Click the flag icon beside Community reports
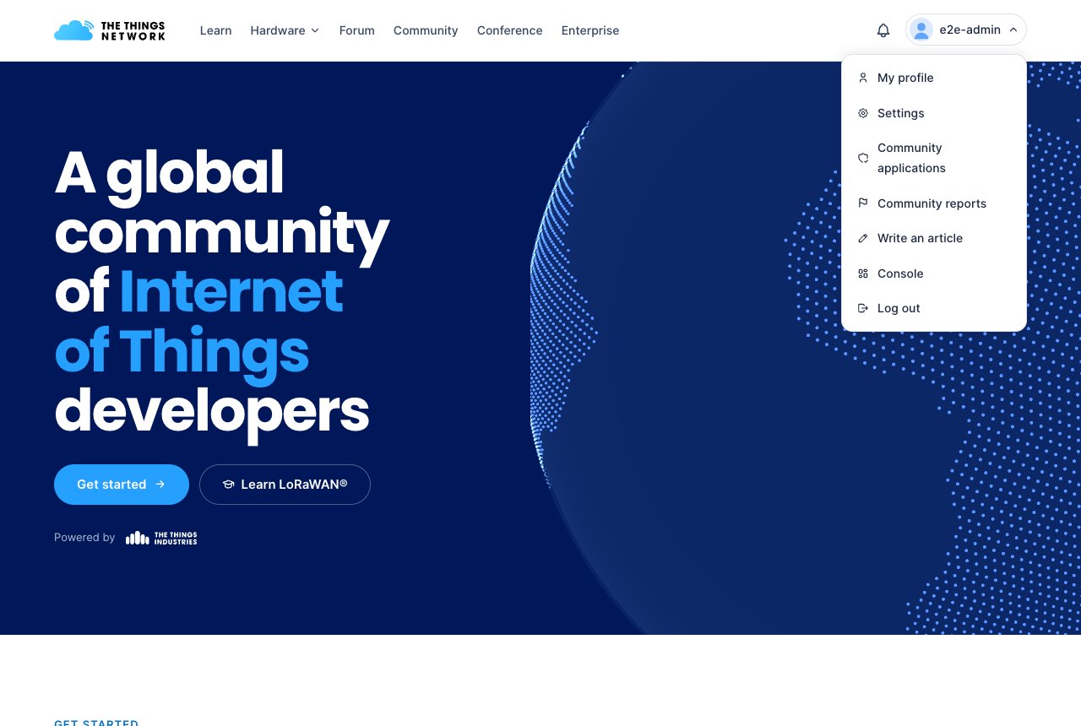Screen dimensions: 1081x726 tap(863, 203)
